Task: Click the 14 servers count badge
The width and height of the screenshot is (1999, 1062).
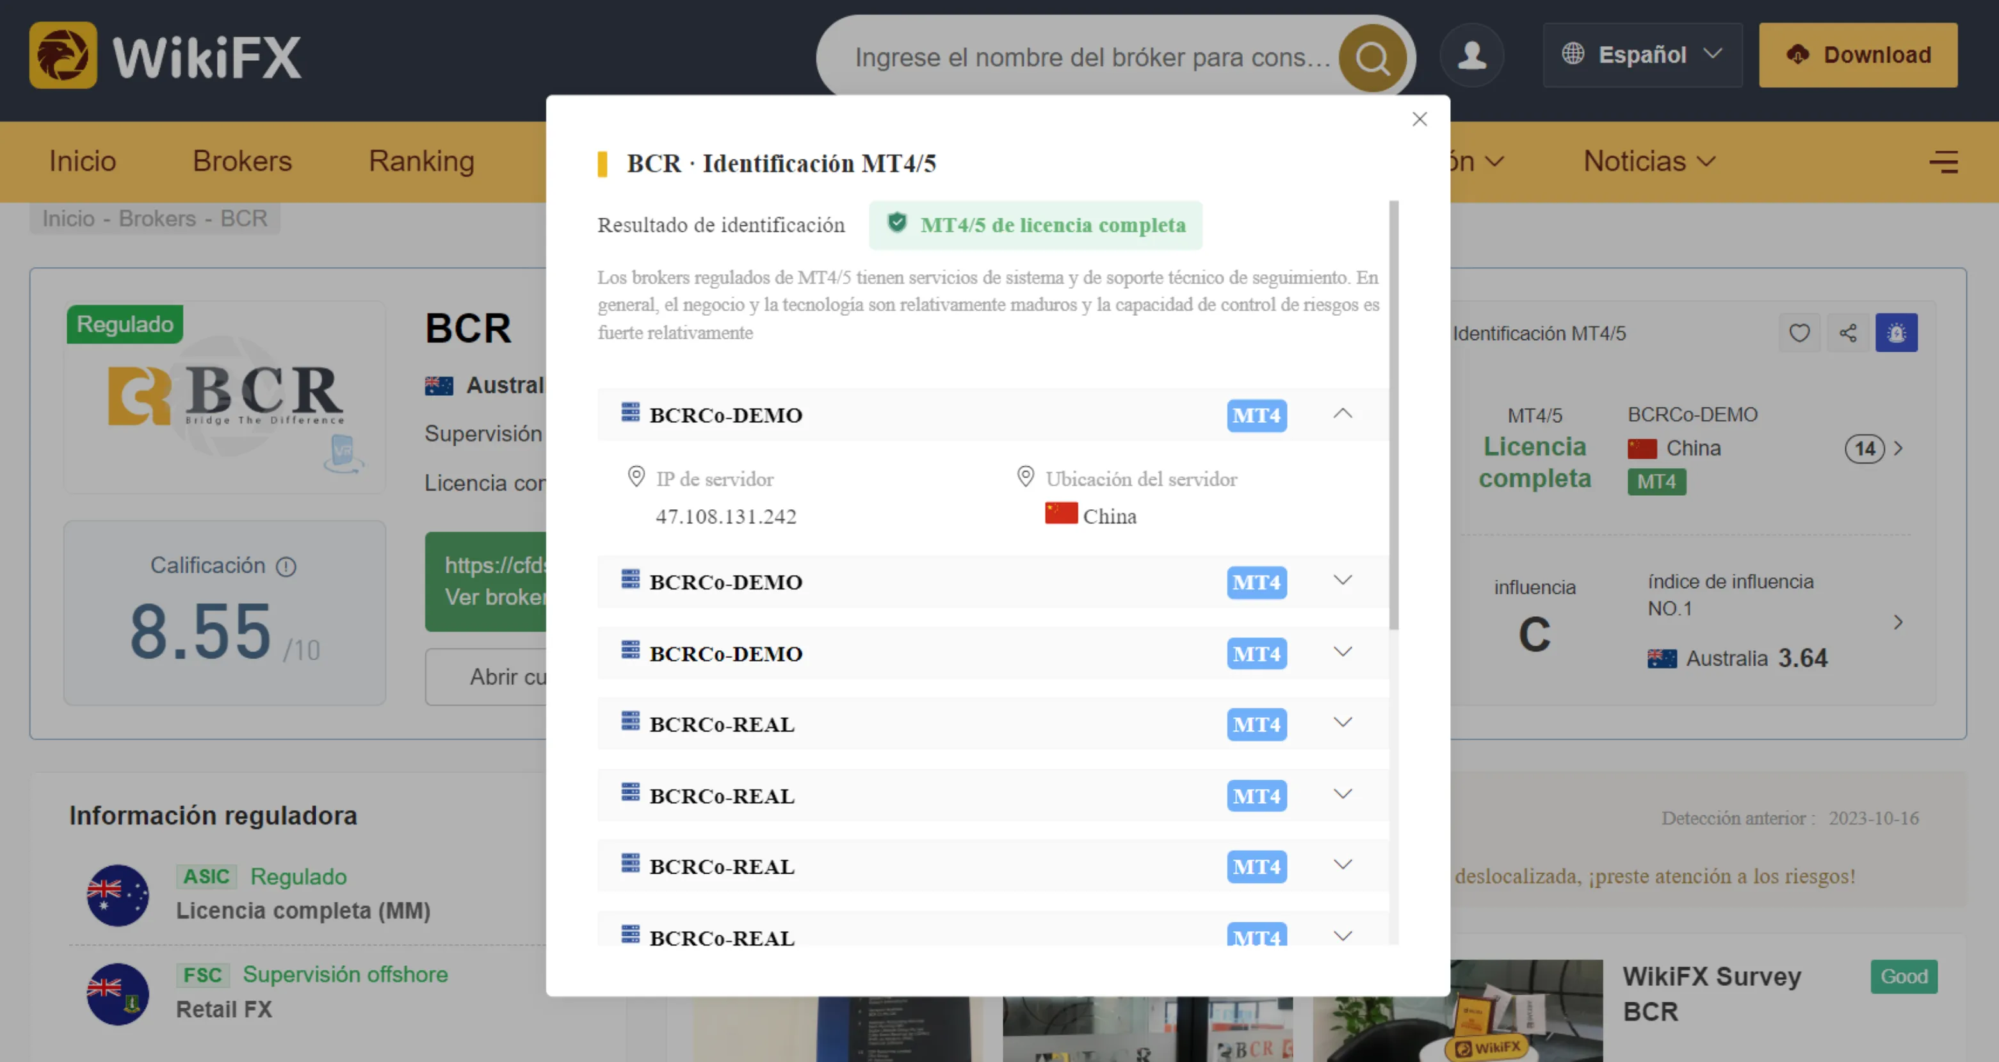Action: [x=1864, y=449]
